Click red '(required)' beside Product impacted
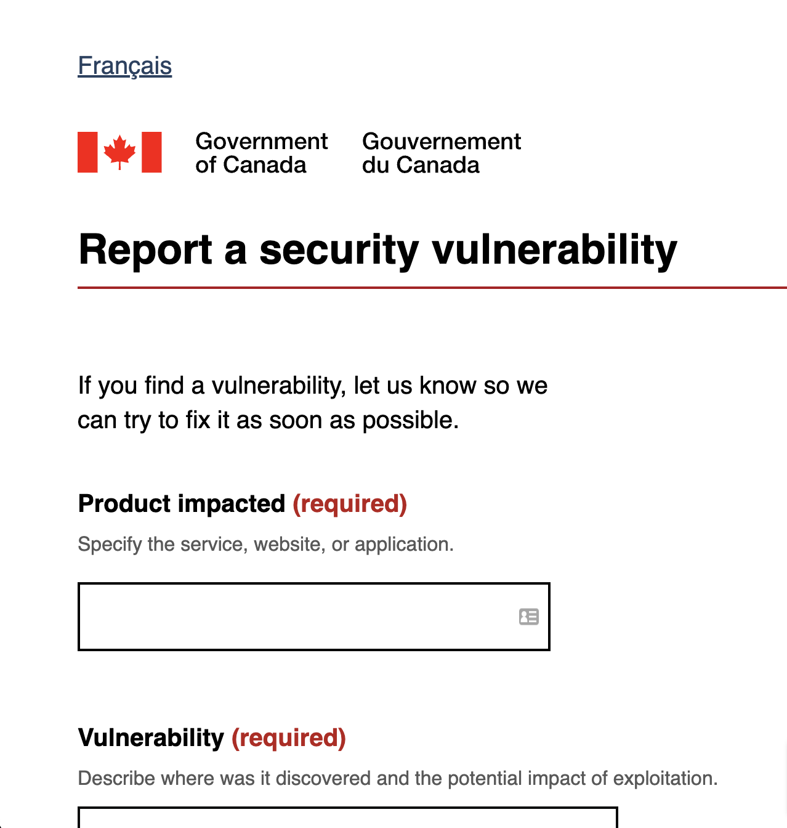The image size is (787, 828). [x=350, y=504]
